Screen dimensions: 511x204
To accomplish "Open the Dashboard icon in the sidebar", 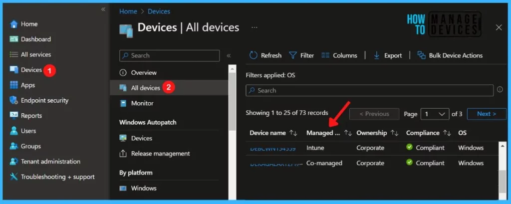I will [13, 39].
